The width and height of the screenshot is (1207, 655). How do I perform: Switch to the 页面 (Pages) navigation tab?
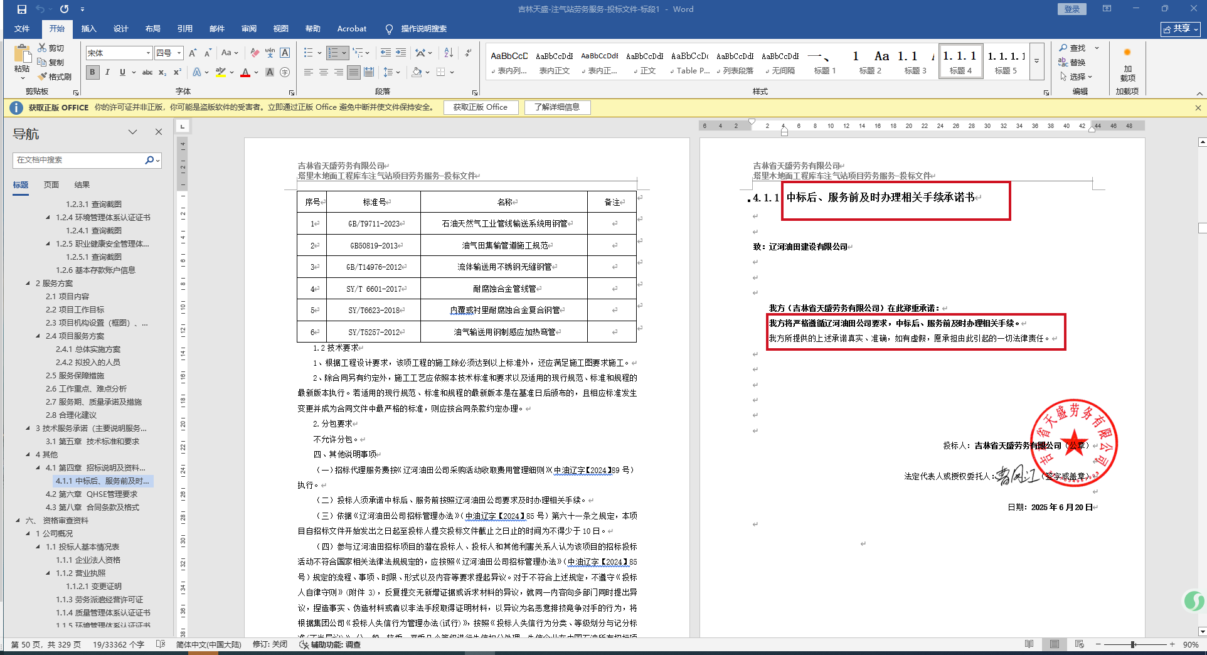[51, 185]
